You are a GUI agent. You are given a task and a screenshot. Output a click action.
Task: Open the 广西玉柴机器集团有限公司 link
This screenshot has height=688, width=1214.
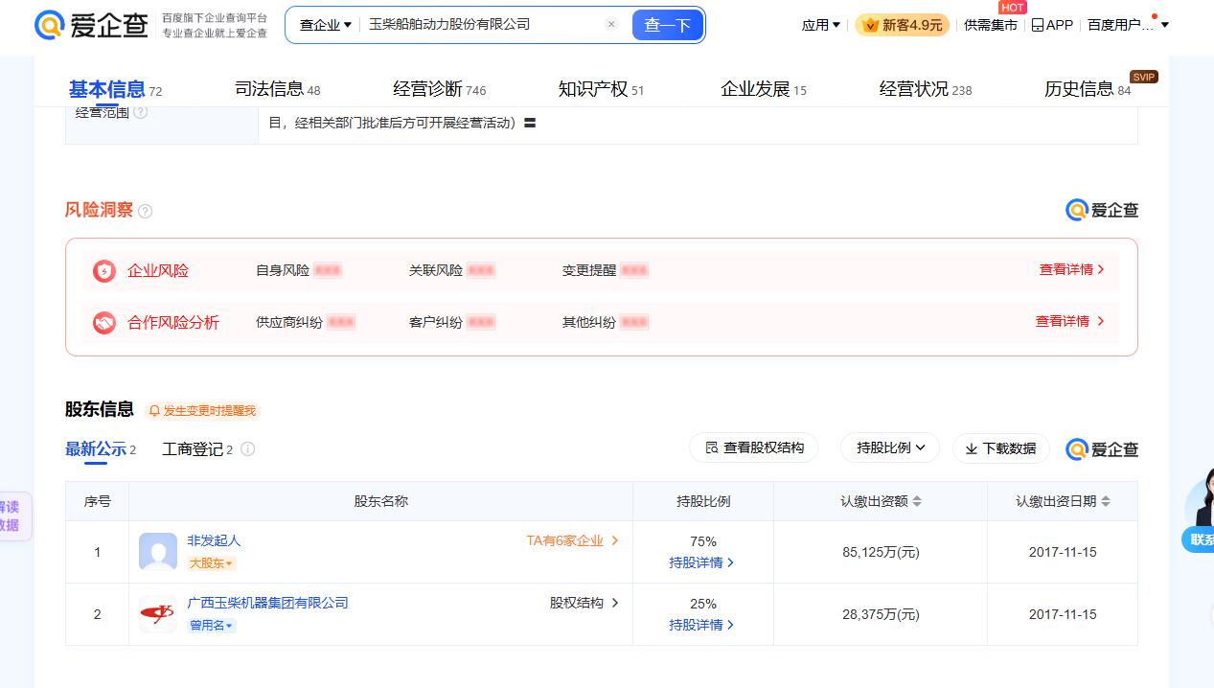267,603
